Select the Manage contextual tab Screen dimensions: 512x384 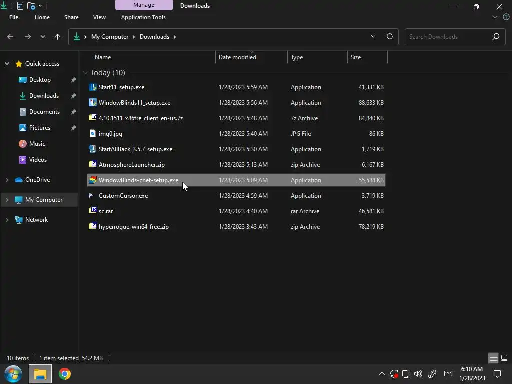pyautogui.click(x=144, y=5)
